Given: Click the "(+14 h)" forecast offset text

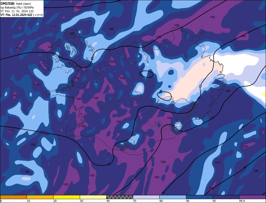Looking at the screenshot, I should (x=38, y=15).
